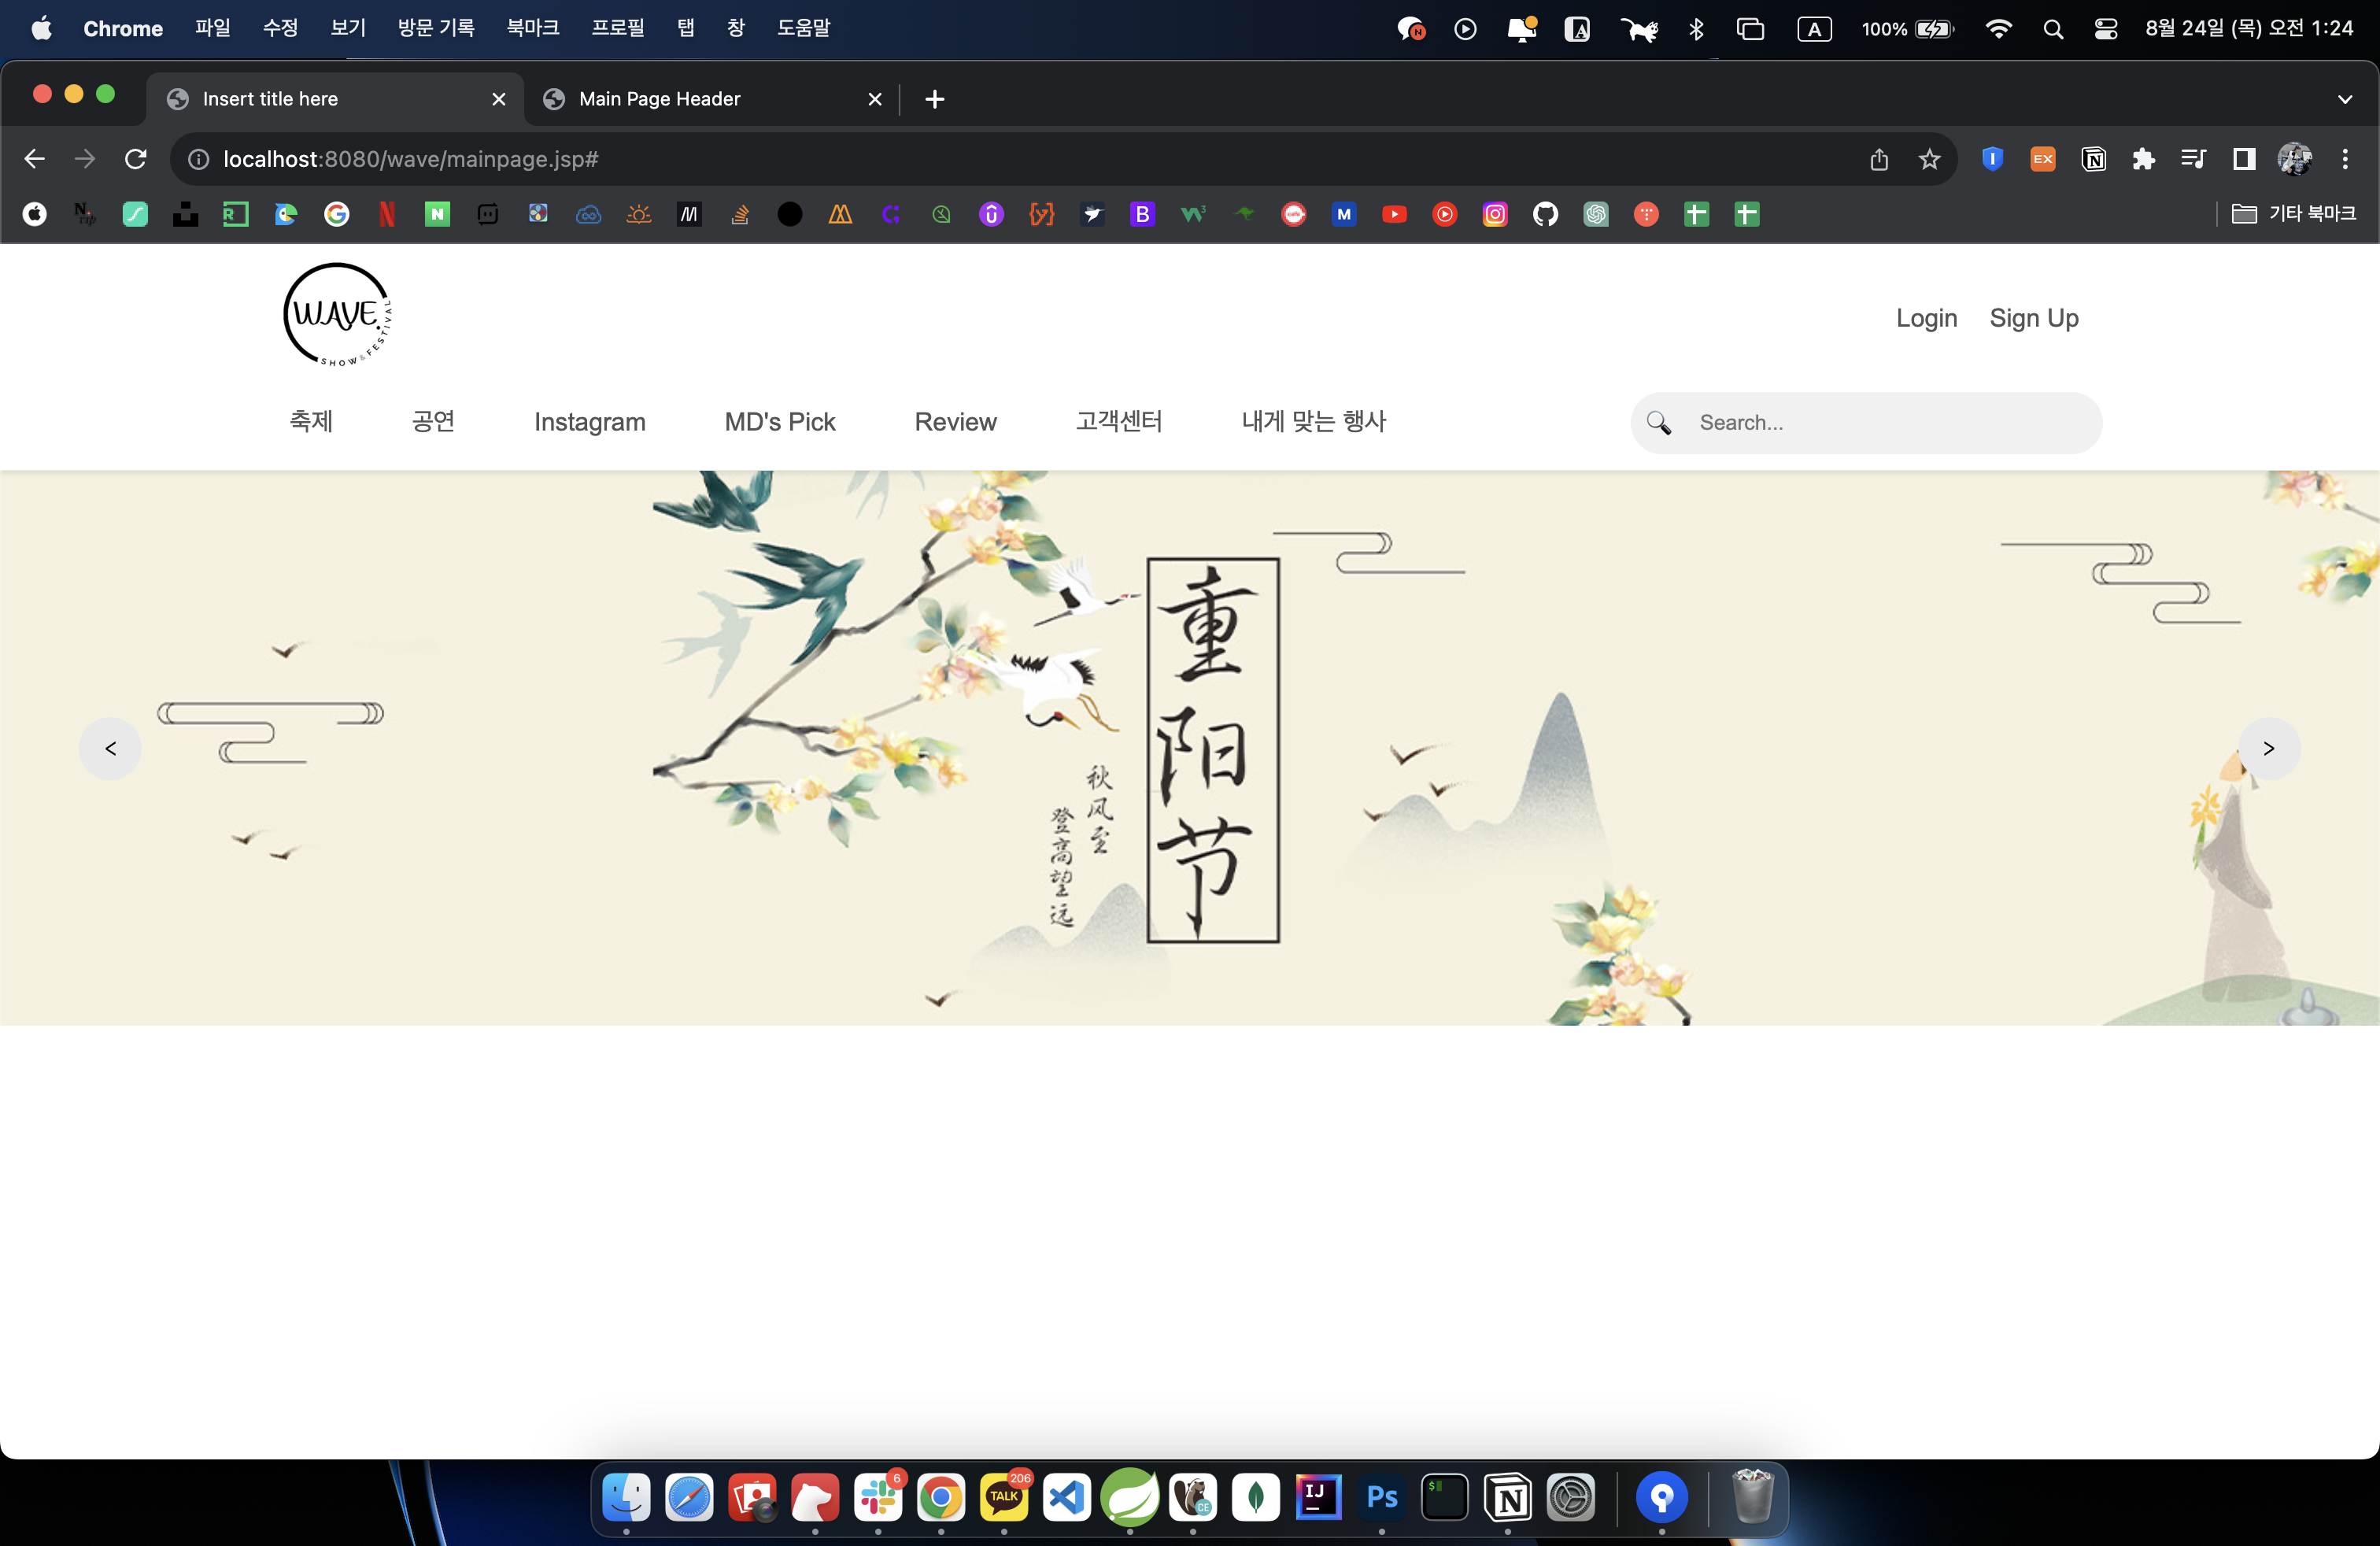
Task: Click the Search... input field
Action: coord(1890,423)
